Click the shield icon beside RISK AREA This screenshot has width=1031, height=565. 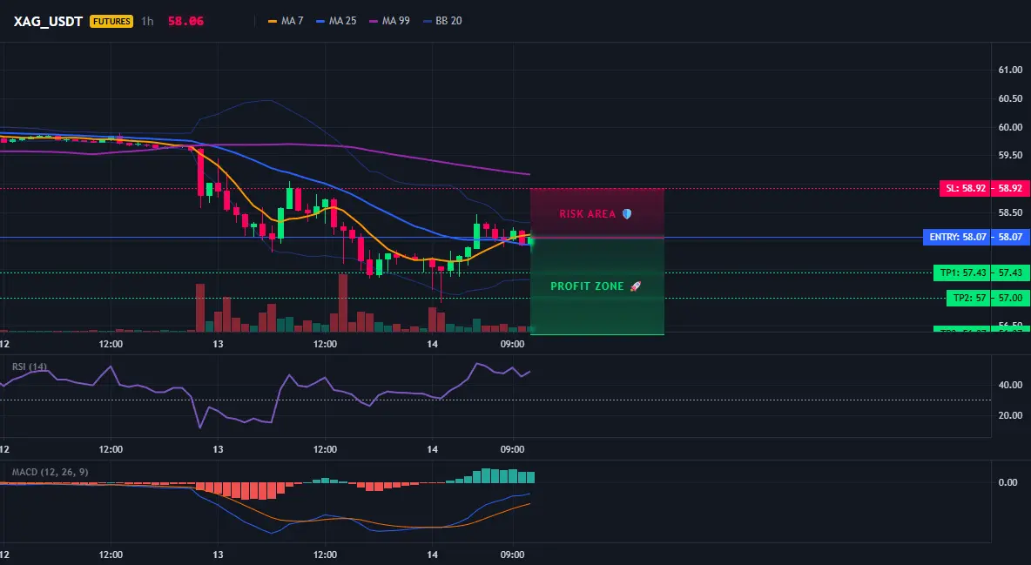(627, 214)
